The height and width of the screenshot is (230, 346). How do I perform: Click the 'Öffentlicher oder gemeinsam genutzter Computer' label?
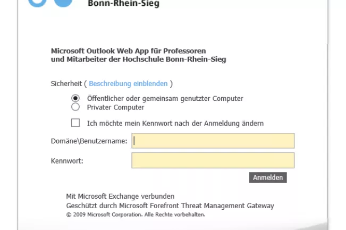coord(165,98)
